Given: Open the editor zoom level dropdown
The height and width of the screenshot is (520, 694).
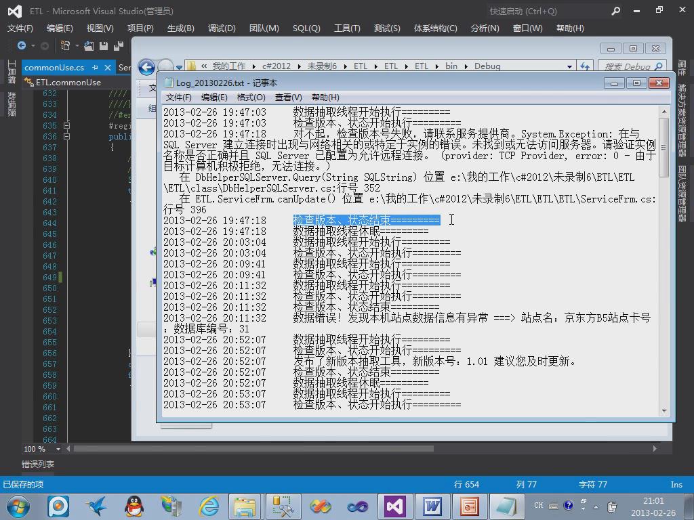Looking at the screenshot, I should click(58, 449).
